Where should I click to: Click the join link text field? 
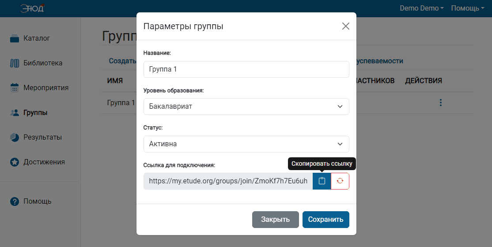point(228,181)
